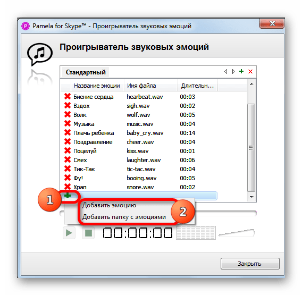Click the green plus at the list bottom

pyautogui.click(x=68, y=196)
